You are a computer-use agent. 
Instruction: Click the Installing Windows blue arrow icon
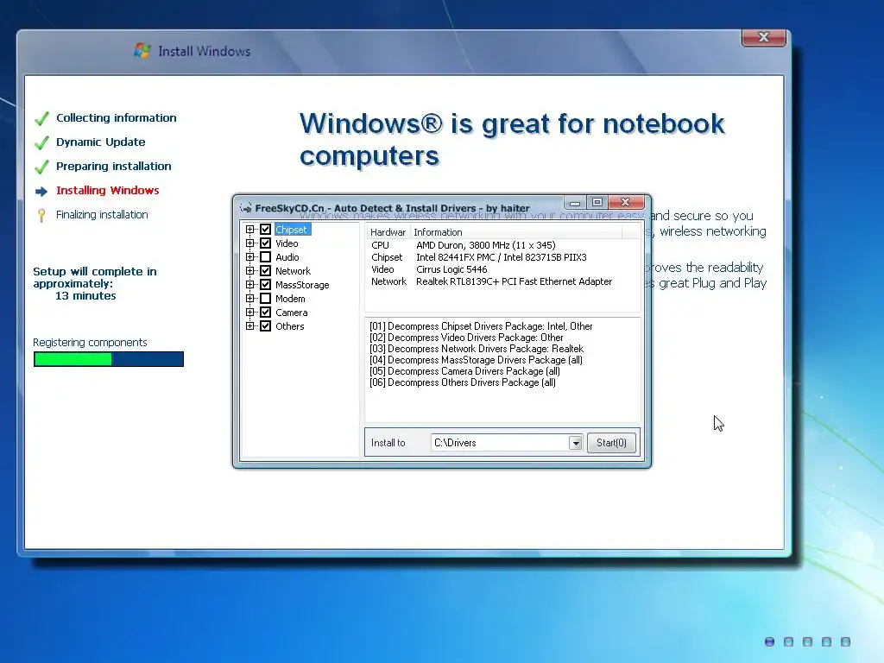(x=41, y=192)
